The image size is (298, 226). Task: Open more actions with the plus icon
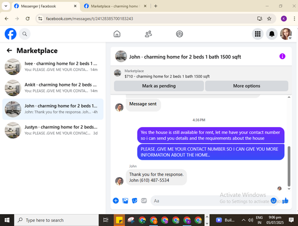pyautogui.click(x=116, y=200)
